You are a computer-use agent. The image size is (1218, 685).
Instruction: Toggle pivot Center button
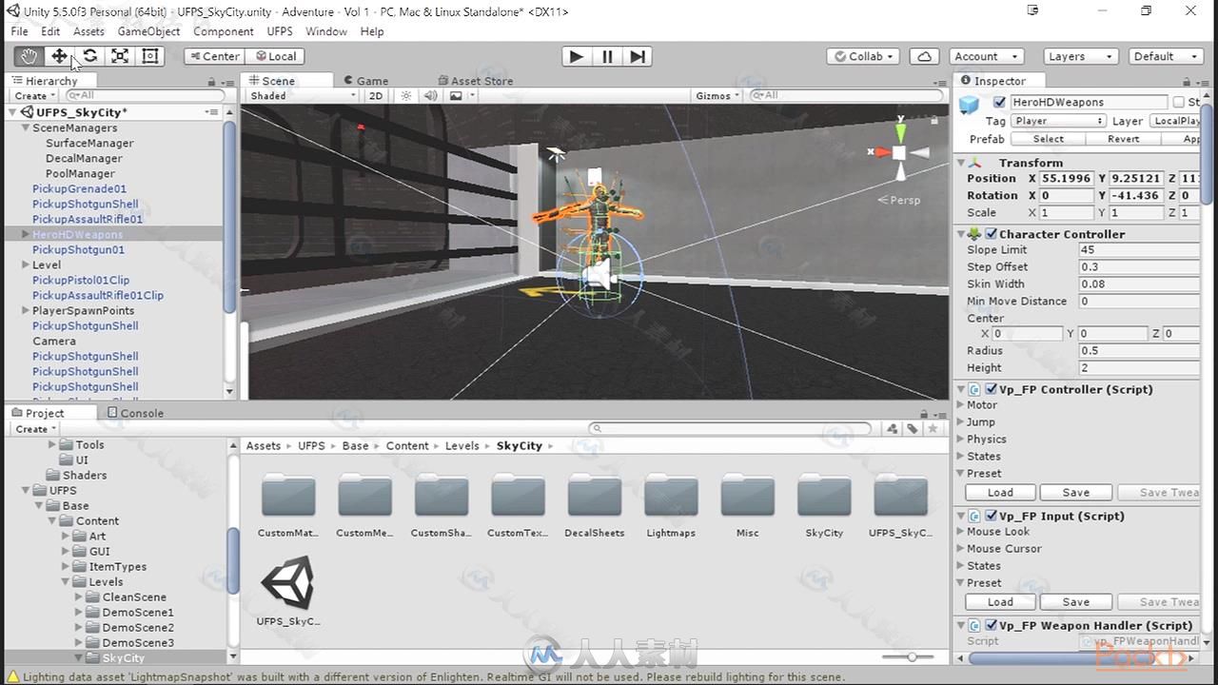pyautogui.click(x=214, y=56)
